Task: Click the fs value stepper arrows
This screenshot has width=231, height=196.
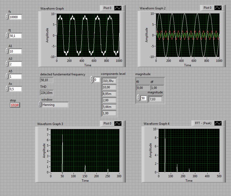Action: click(7, 17)
